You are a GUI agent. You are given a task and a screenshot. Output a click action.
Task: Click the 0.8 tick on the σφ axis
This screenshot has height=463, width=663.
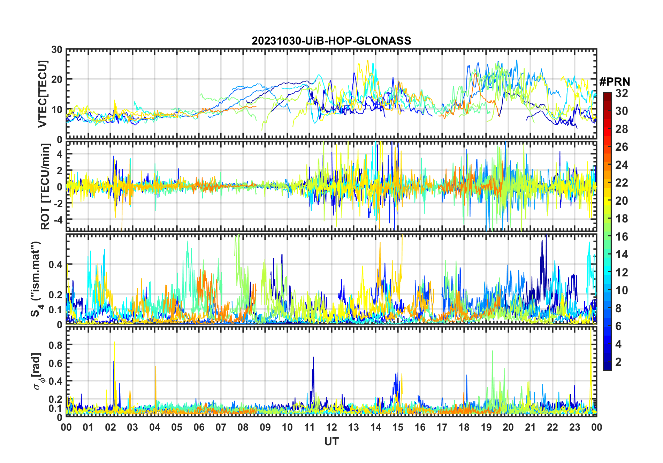[55, 345]
